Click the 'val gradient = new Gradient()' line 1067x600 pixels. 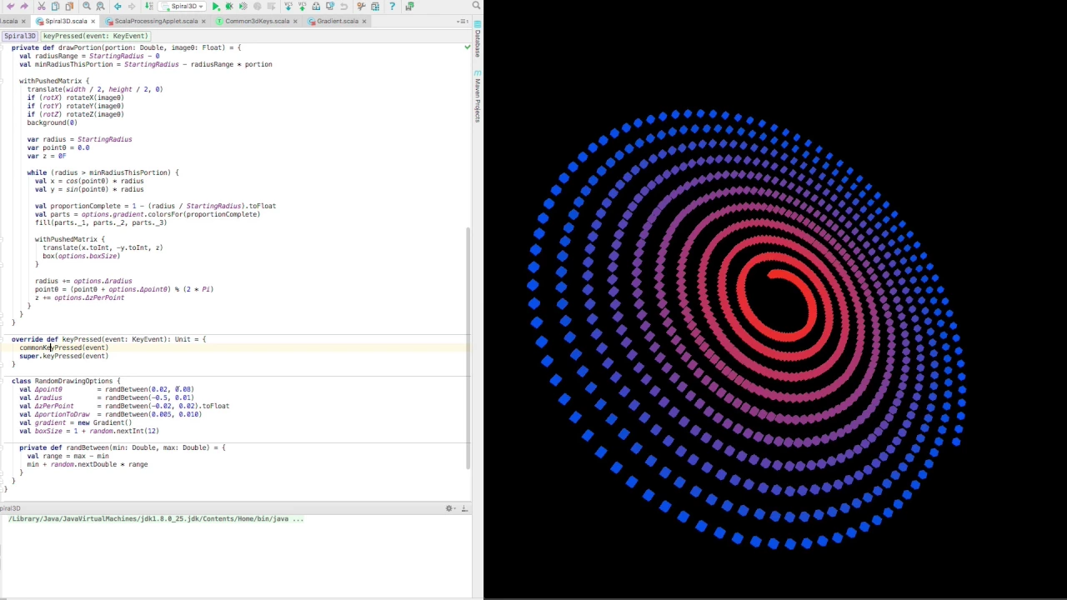coord(76,422)
